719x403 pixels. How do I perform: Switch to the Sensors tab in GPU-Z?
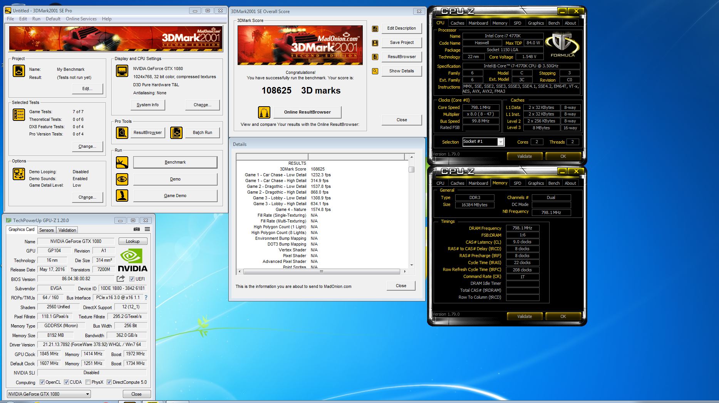pyautogui.click(x=47, y=230)
